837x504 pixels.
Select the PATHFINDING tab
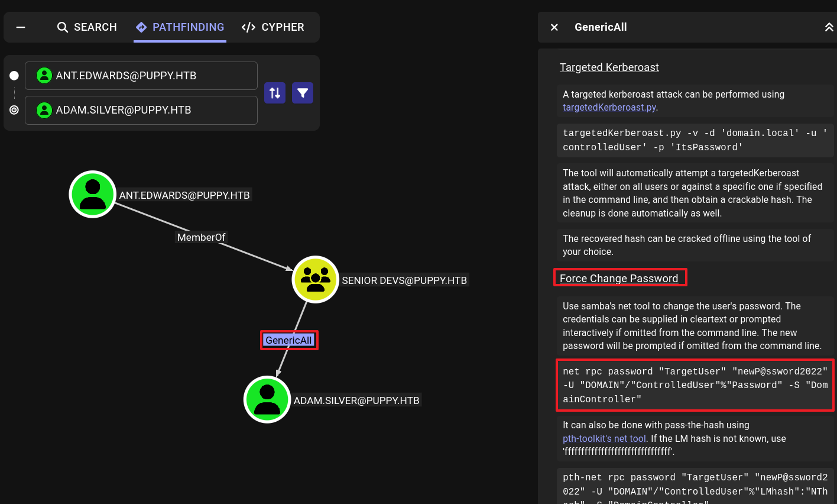click(x=180, y=27)
